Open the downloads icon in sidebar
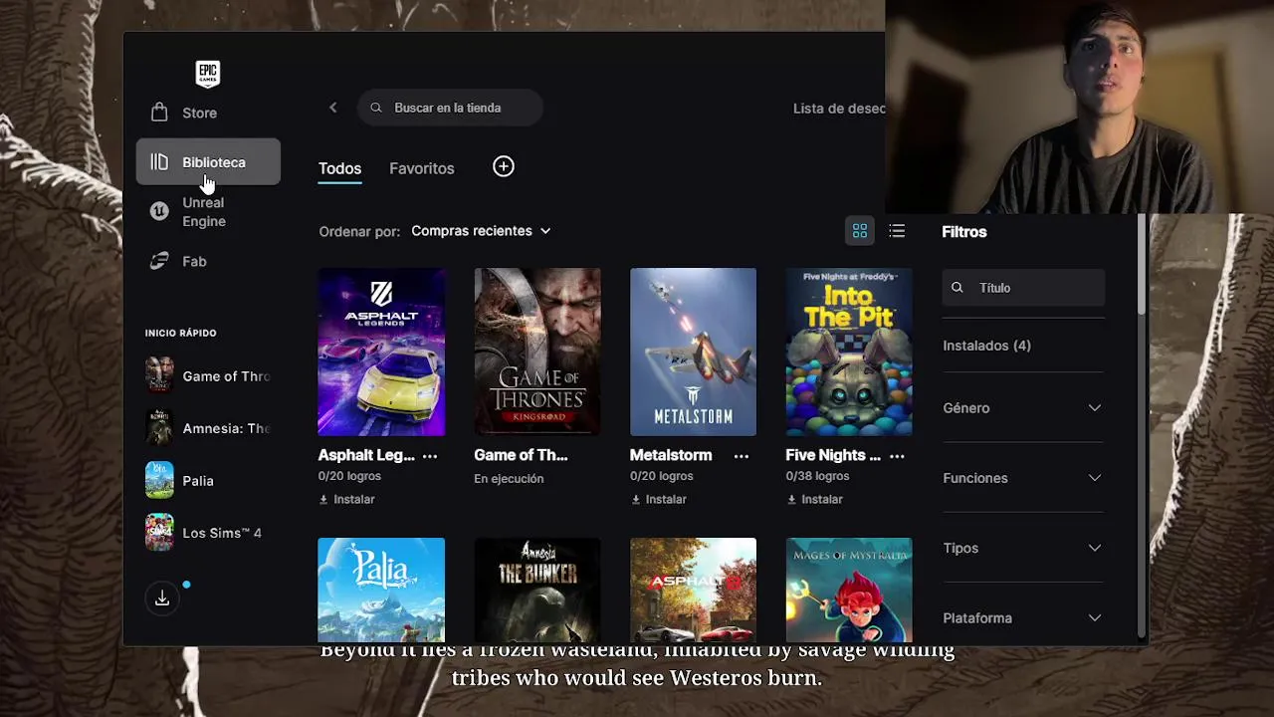This screenshot has width=1274, height=717. coord(162,598)
